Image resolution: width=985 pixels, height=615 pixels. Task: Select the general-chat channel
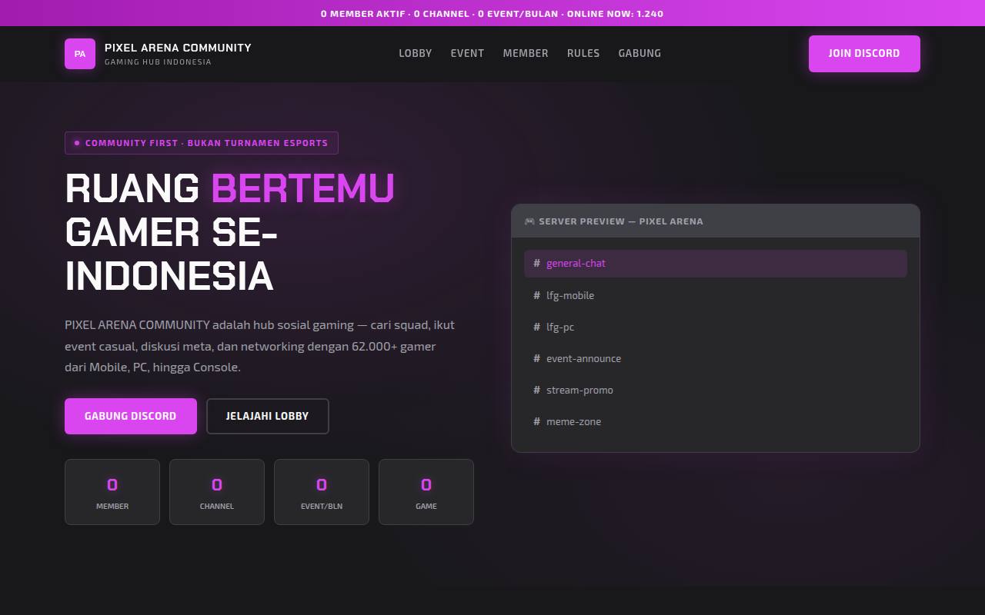click(x=716, y=264)
